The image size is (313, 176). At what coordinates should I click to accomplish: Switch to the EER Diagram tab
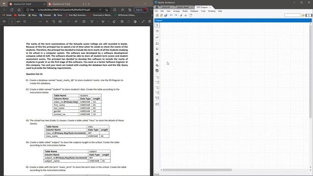[202, 7]
